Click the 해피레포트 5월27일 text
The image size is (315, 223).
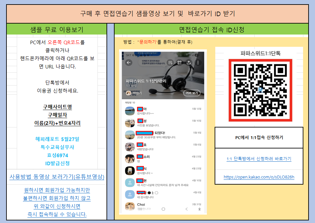[57, 139]
